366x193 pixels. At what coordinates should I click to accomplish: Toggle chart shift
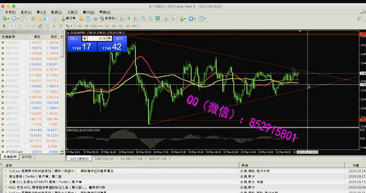click(x=173, y=19)
